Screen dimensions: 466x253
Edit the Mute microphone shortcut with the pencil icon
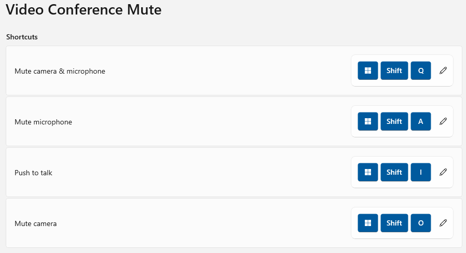click(x=443, y=121)
